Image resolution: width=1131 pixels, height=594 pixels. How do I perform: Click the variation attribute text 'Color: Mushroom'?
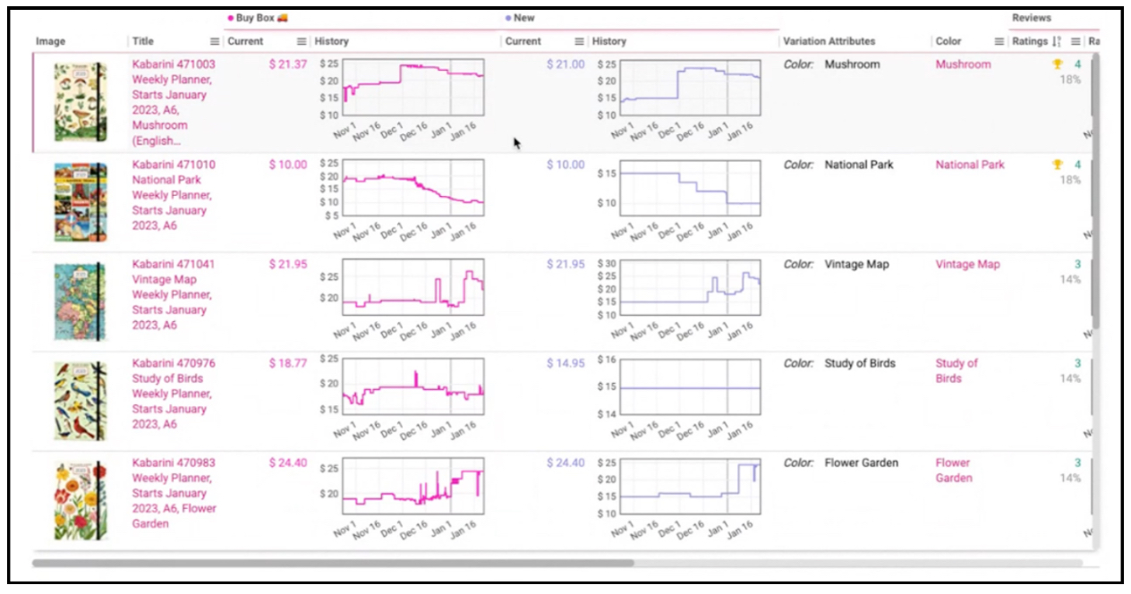click(x=831, y=64)
